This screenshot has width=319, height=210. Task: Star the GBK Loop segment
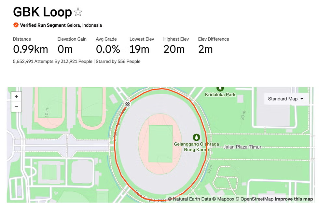[78, 13]
